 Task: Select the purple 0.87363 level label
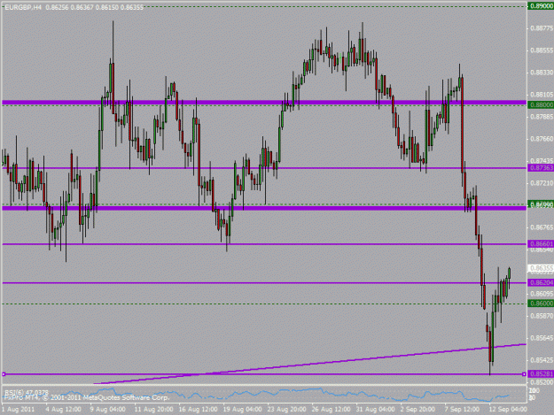coord(541,168)
